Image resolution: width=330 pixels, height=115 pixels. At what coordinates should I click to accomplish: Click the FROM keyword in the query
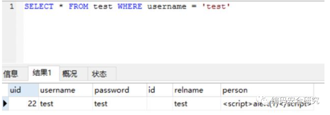pyautogui.click(x=79, y=6)
